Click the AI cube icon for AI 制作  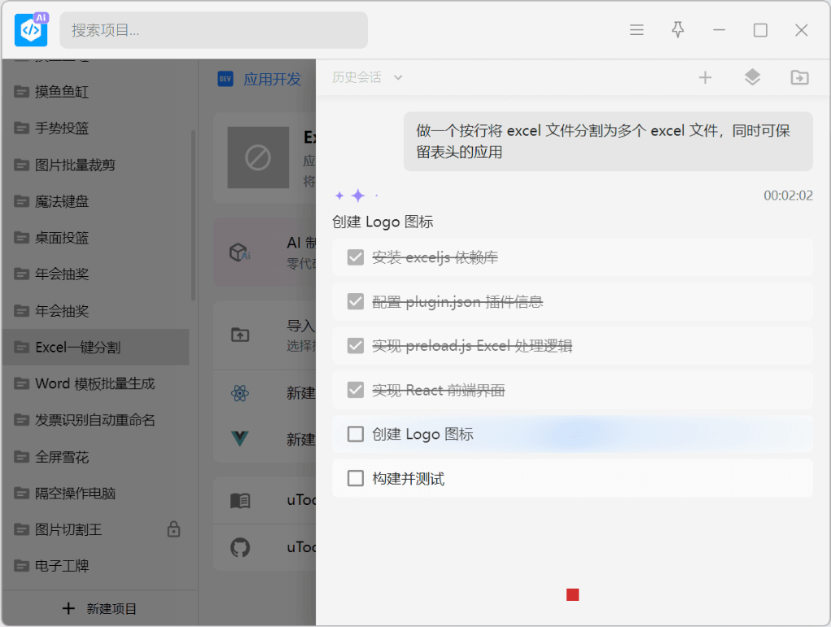click(x=239, y=252)
